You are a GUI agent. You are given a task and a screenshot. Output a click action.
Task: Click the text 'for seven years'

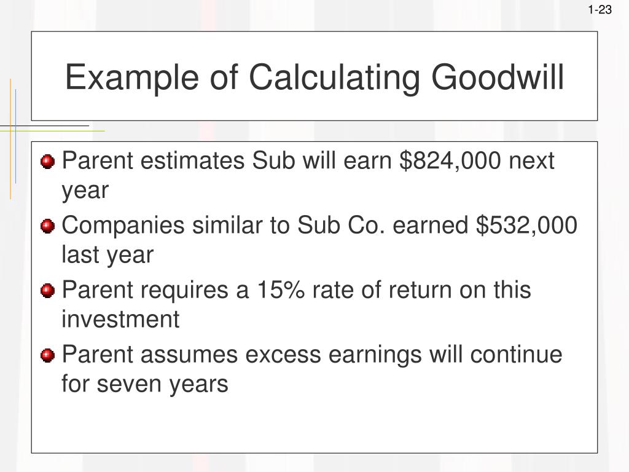click(x=145, y=383)
